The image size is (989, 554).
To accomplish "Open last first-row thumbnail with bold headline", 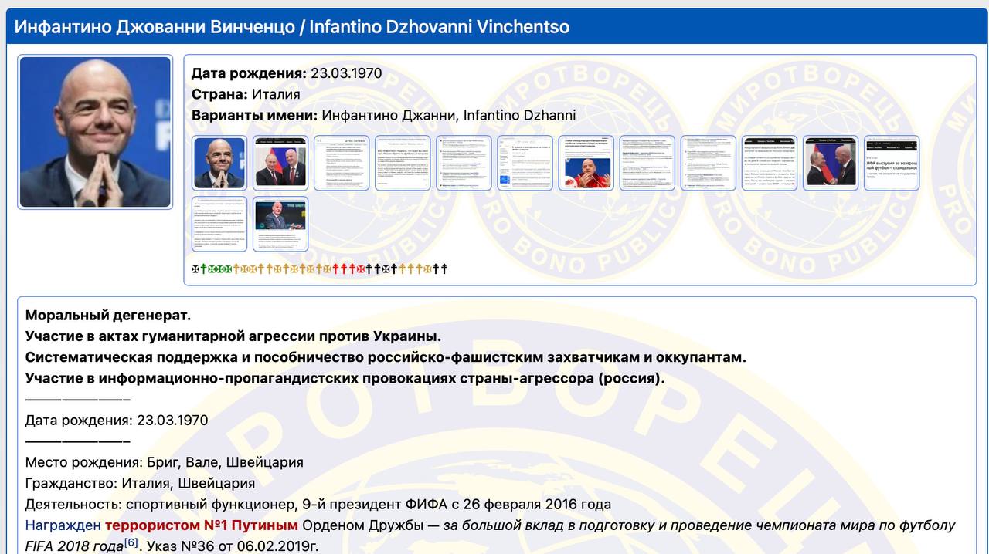I will point(891,163).
